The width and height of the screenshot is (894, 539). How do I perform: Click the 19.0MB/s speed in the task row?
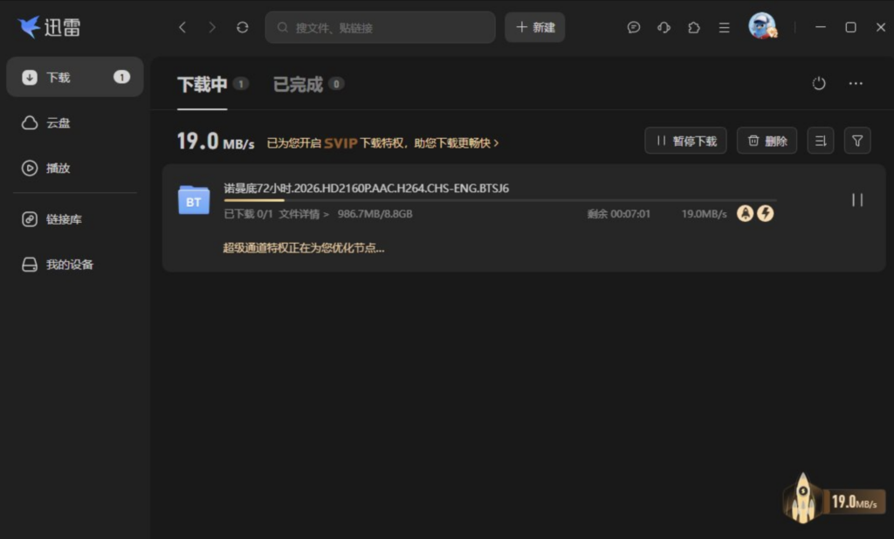pyautogui.click(x=705, y=214)
